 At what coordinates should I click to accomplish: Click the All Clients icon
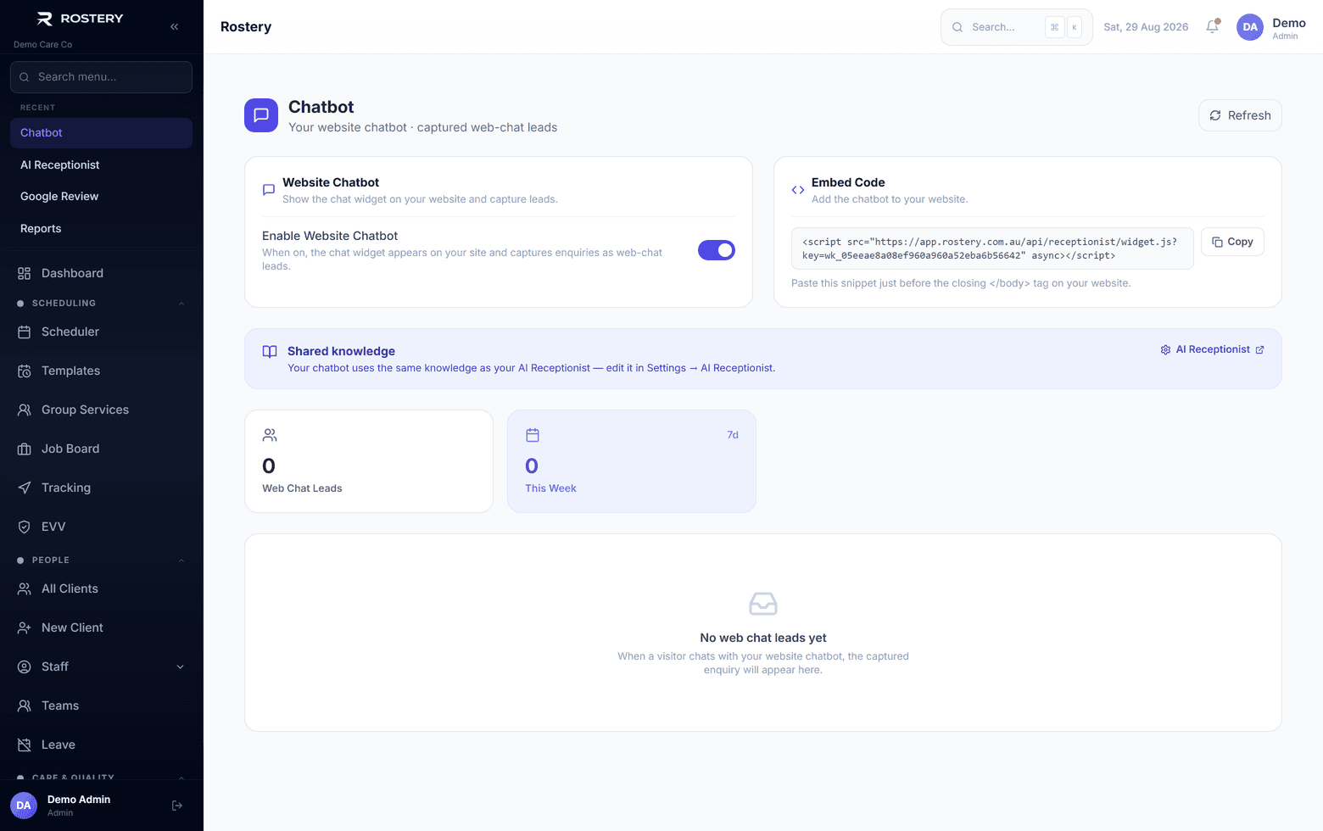[x=25, y=588]
